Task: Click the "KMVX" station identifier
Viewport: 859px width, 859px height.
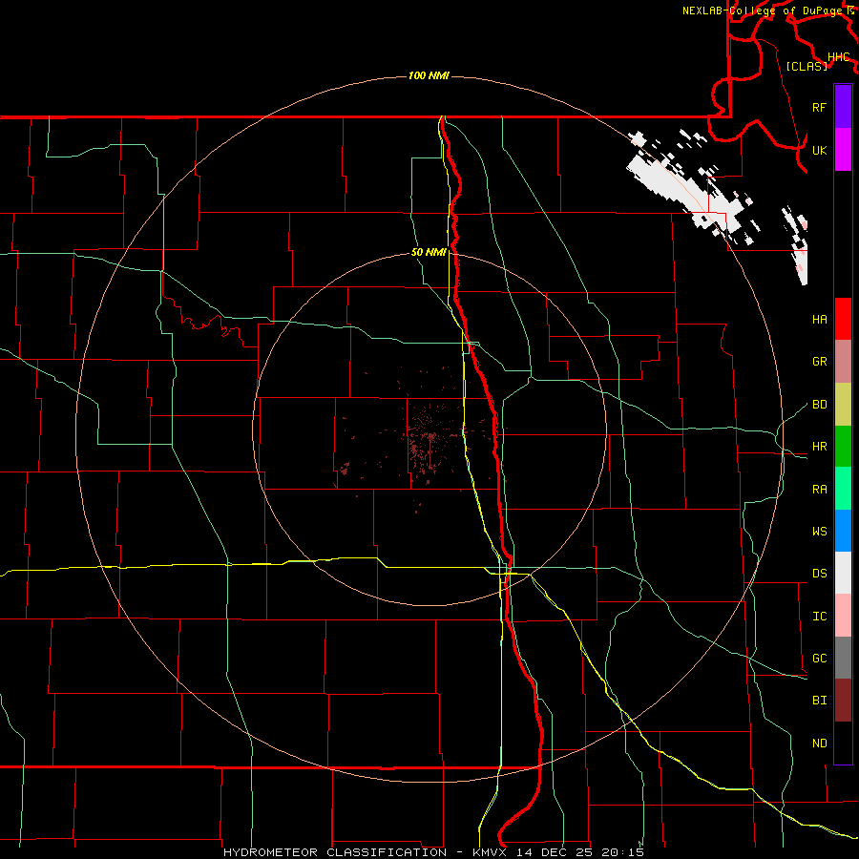Action: pos(491,852)
